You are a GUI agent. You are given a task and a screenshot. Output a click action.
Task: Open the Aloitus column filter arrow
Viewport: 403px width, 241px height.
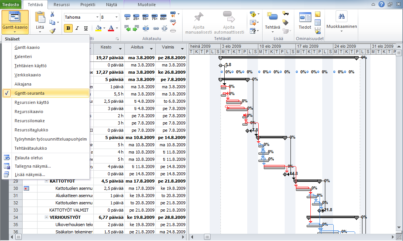point(151,49)
